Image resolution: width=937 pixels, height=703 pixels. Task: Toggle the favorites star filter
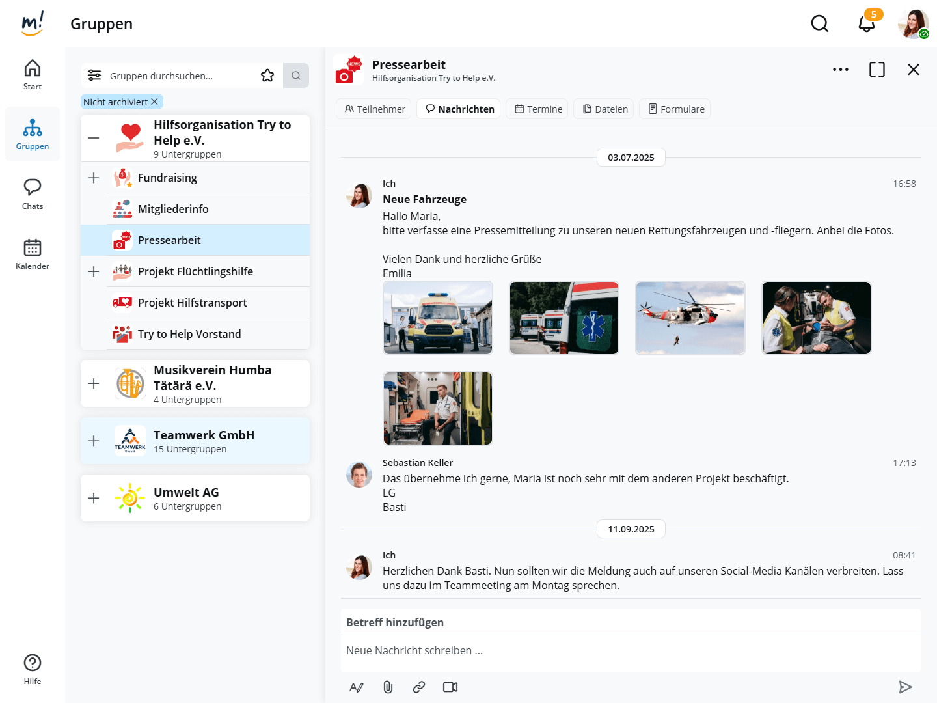[267, 76]
